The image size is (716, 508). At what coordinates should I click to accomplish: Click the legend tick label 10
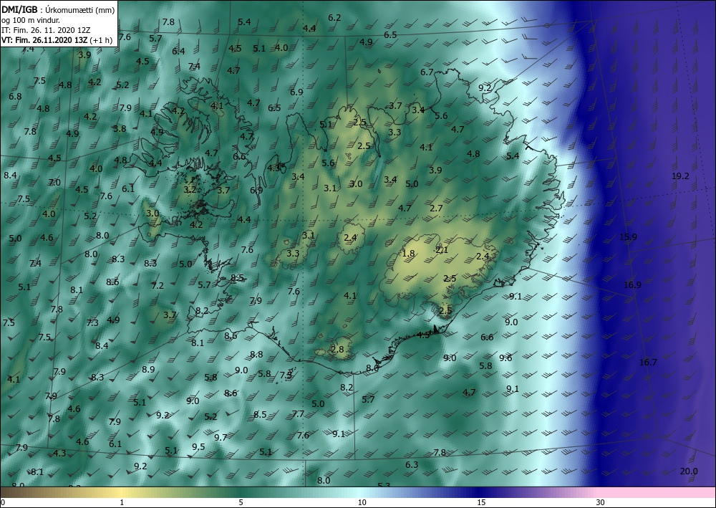[x=362, y=503]
